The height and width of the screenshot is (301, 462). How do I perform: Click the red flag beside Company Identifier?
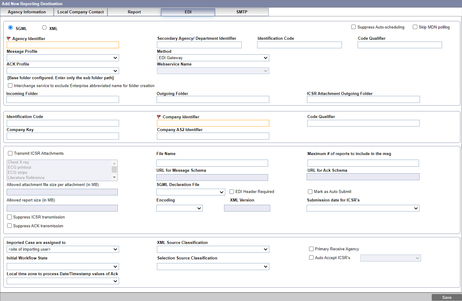[158, 117]
